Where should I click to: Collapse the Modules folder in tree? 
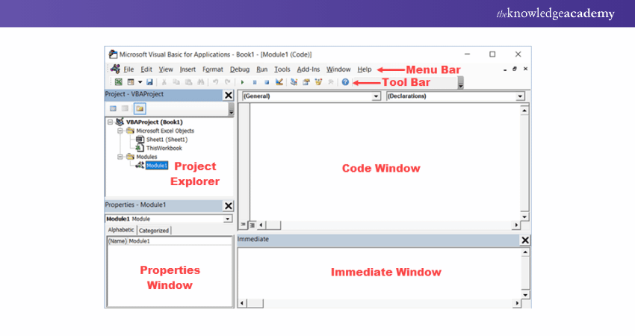click(120, 157)
